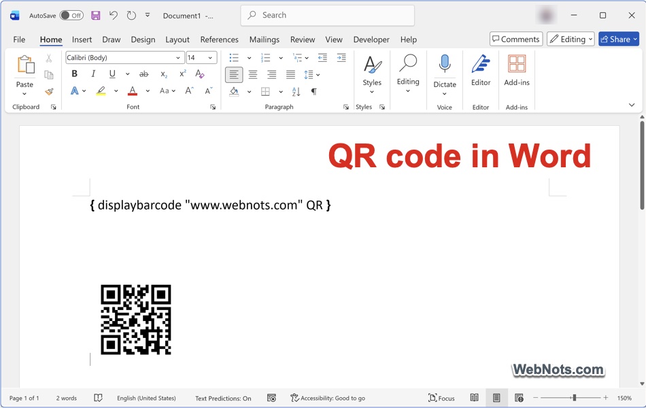Open Font dialog box launcher
Screen dimensions: 646x408
(213, 107)
